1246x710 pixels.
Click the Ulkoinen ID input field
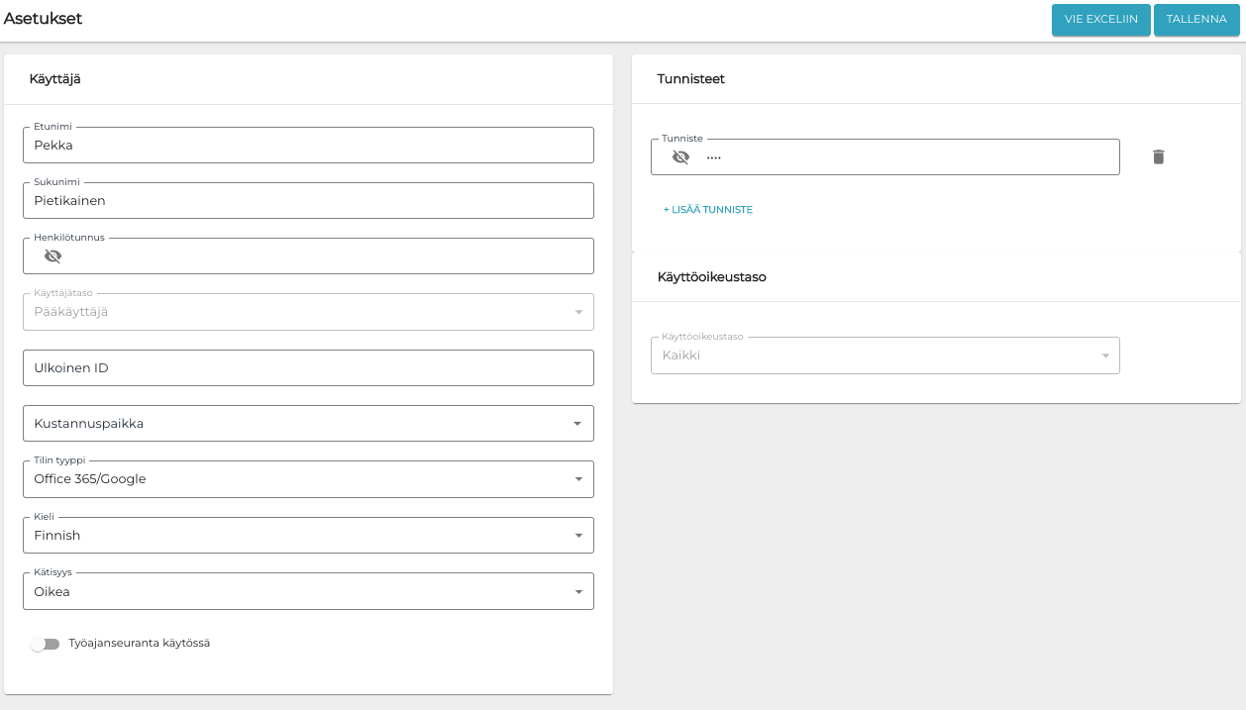[307, 367]
